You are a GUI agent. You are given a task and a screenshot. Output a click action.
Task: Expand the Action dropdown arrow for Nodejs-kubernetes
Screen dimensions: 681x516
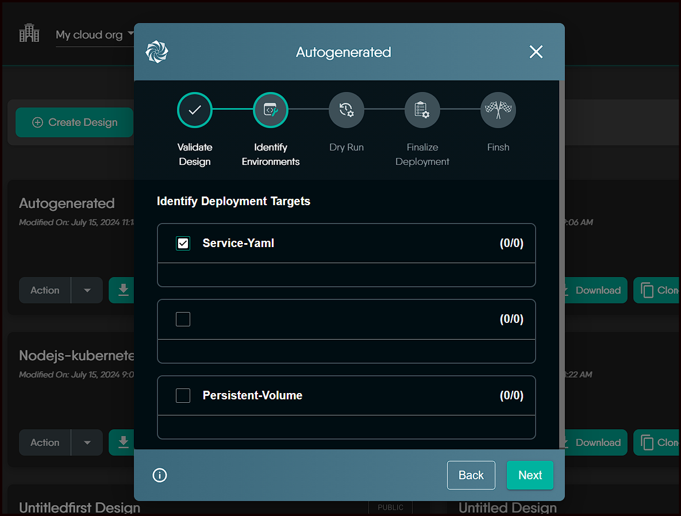(87, 442)
